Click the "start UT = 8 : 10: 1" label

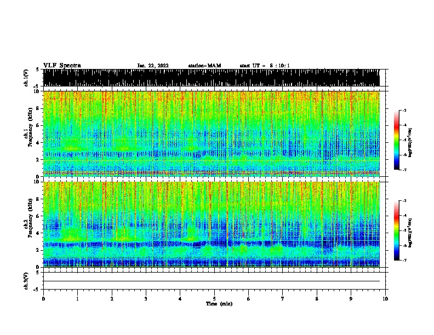[x=265, y=66]
